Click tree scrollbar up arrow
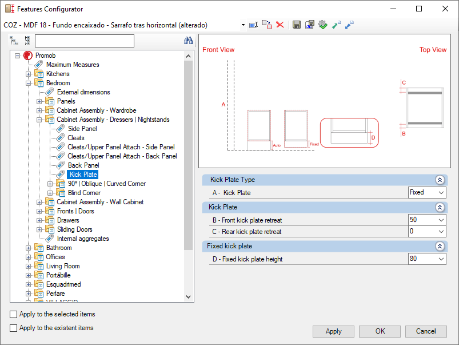This screenshot has height=345, width=459. click(x=188, y=56)
